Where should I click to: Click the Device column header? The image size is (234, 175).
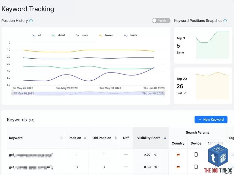point(196,143)
